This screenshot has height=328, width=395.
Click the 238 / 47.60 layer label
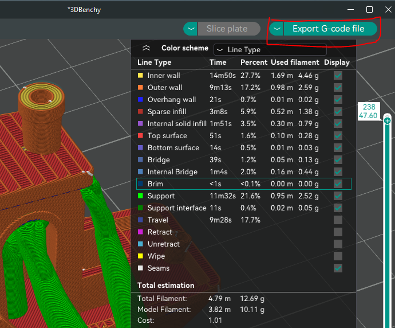(x=369, y=111)
